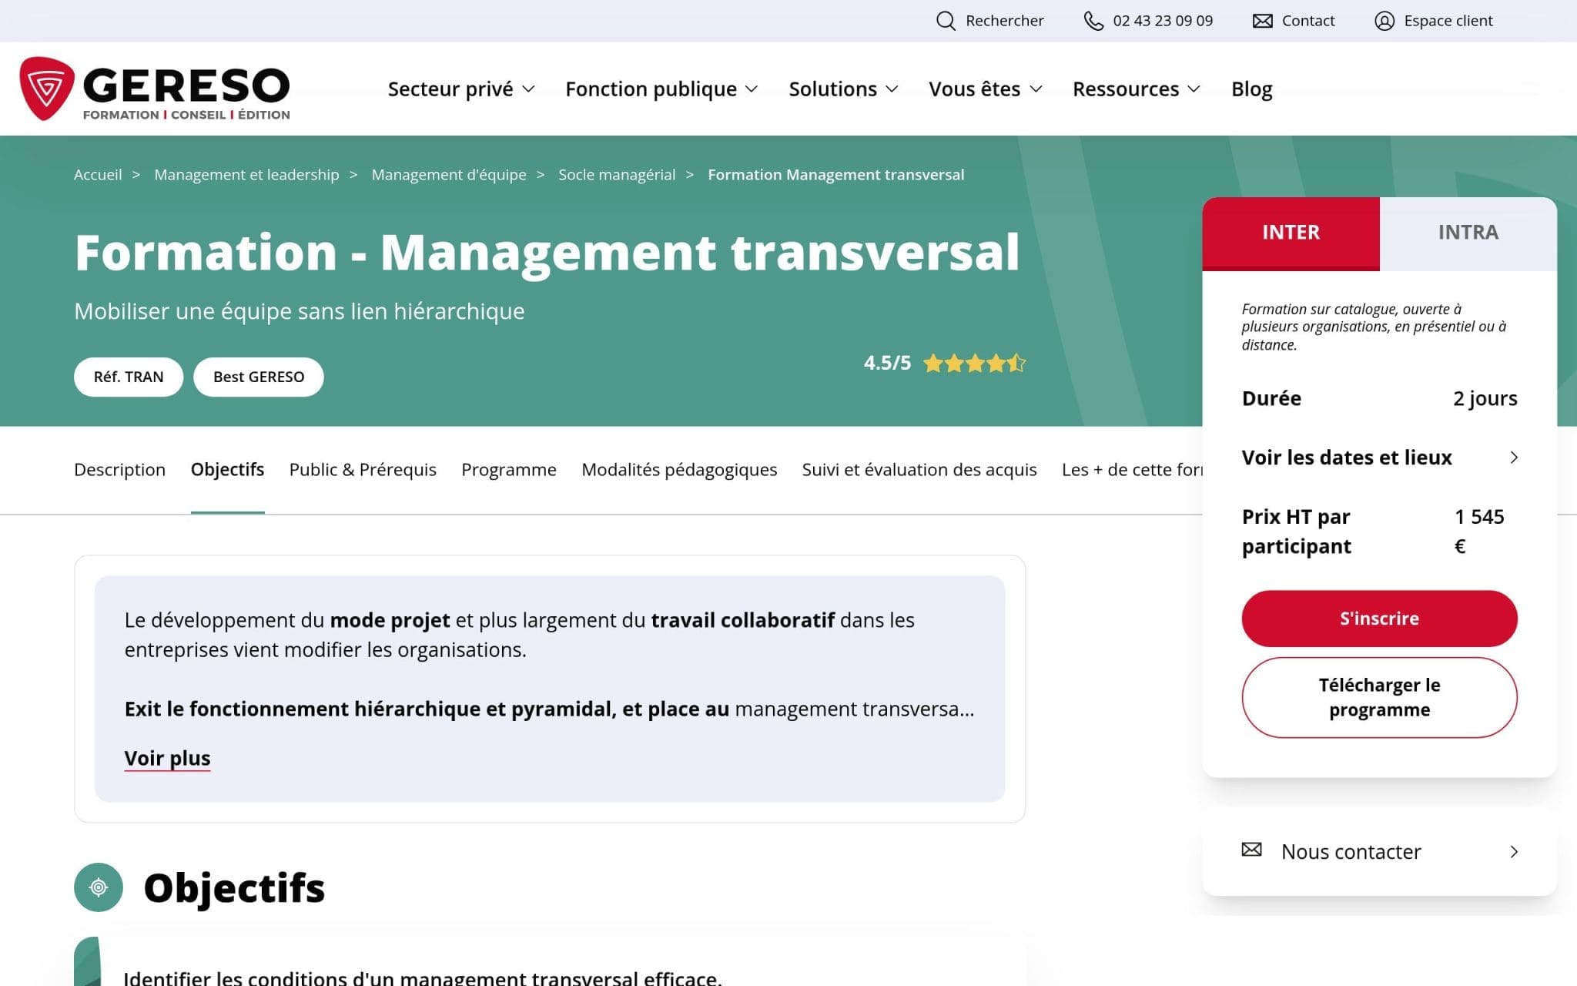Click the Rechercher text link
This screenshot has width=1577, height=986.
point(1004,21)
